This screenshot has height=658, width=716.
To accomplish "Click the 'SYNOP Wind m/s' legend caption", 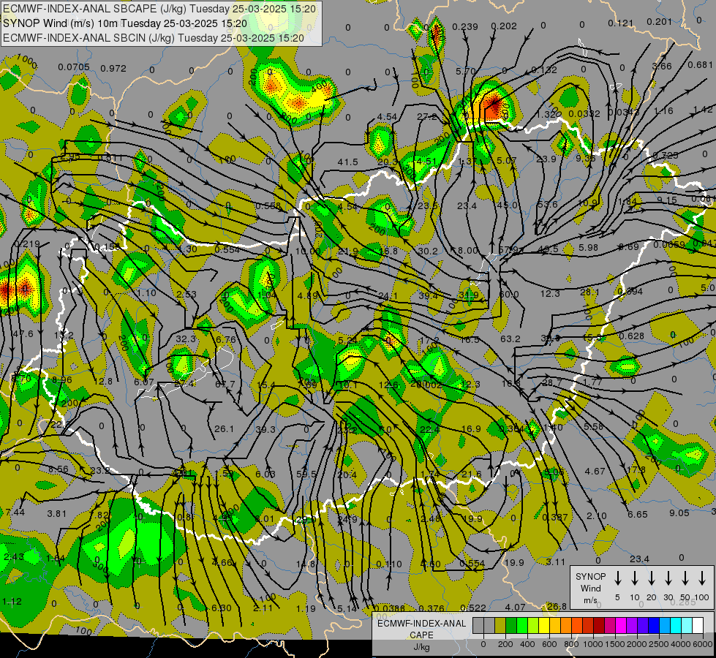I will (x=590, y=588).
